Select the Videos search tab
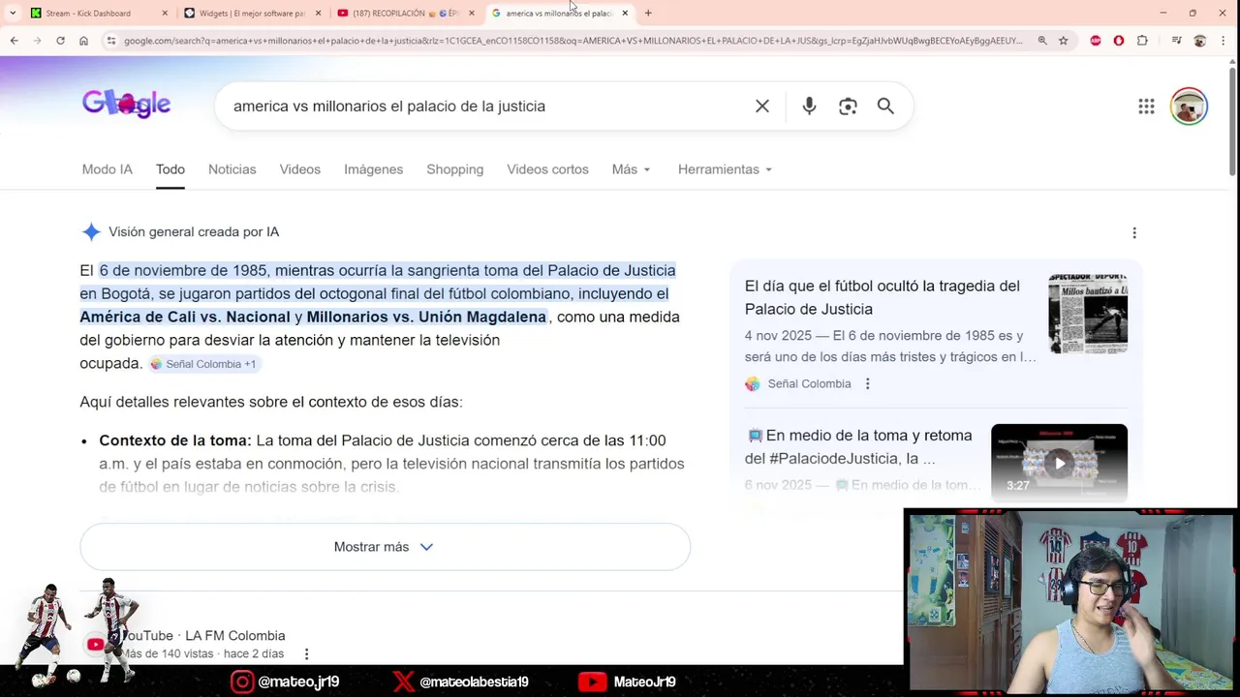 click(x=300, y=169)
